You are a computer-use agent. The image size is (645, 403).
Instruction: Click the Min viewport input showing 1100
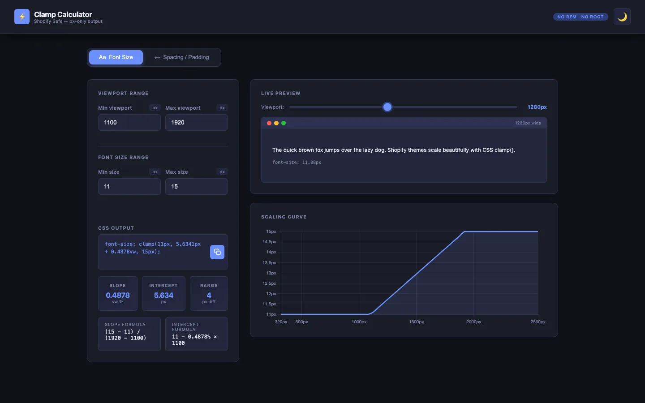click(129, 122)
